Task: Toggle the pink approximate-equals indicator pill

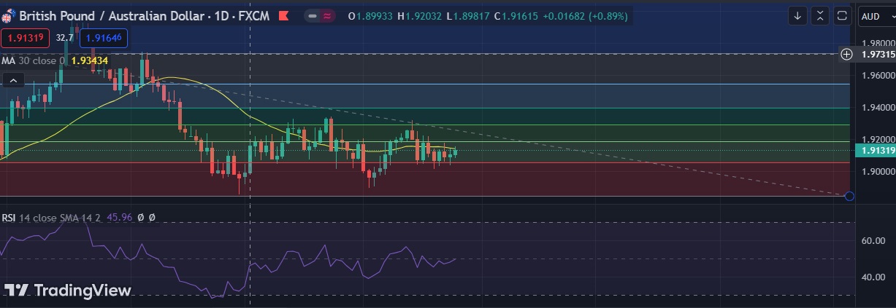Action: click(x=327, y=16)
